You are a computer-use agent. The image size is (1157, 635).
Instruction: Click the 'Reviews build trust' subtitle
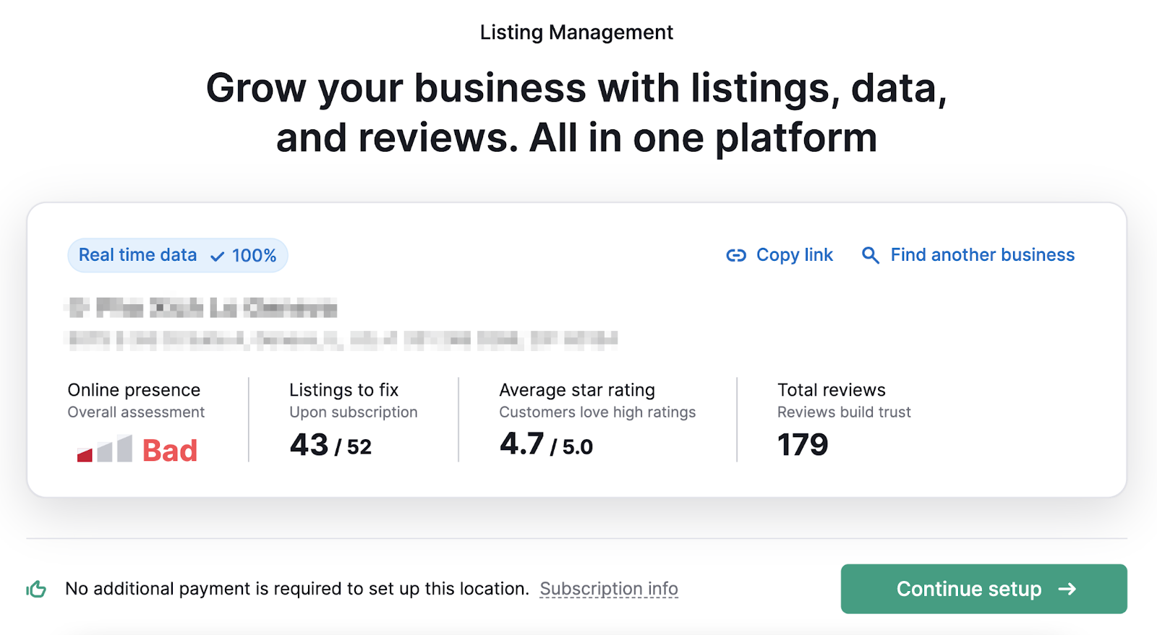point(844,412)
